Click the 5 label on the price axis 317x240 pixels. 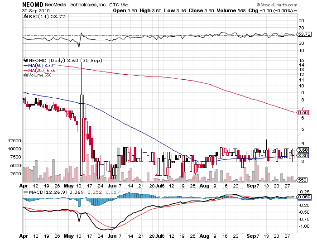303,129
